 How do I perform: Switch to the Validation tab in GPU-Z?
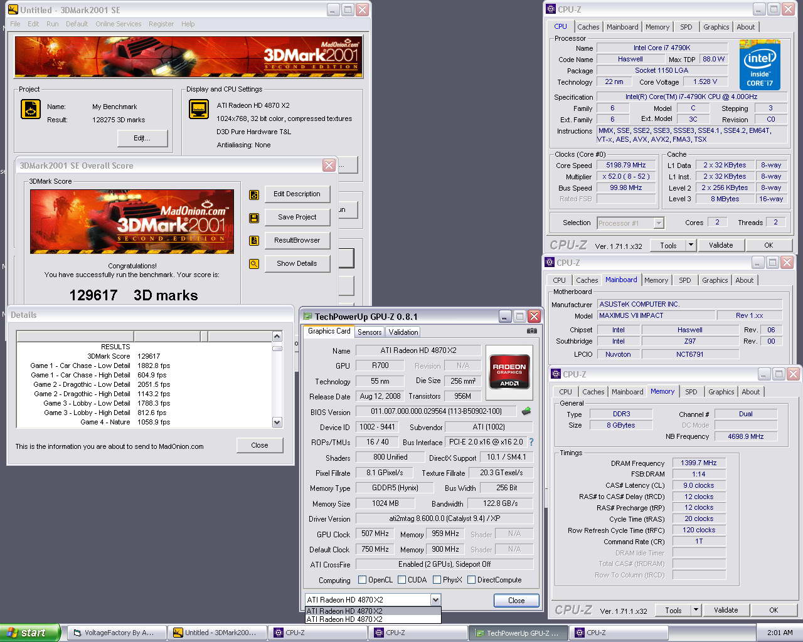(x=403, y=332)
